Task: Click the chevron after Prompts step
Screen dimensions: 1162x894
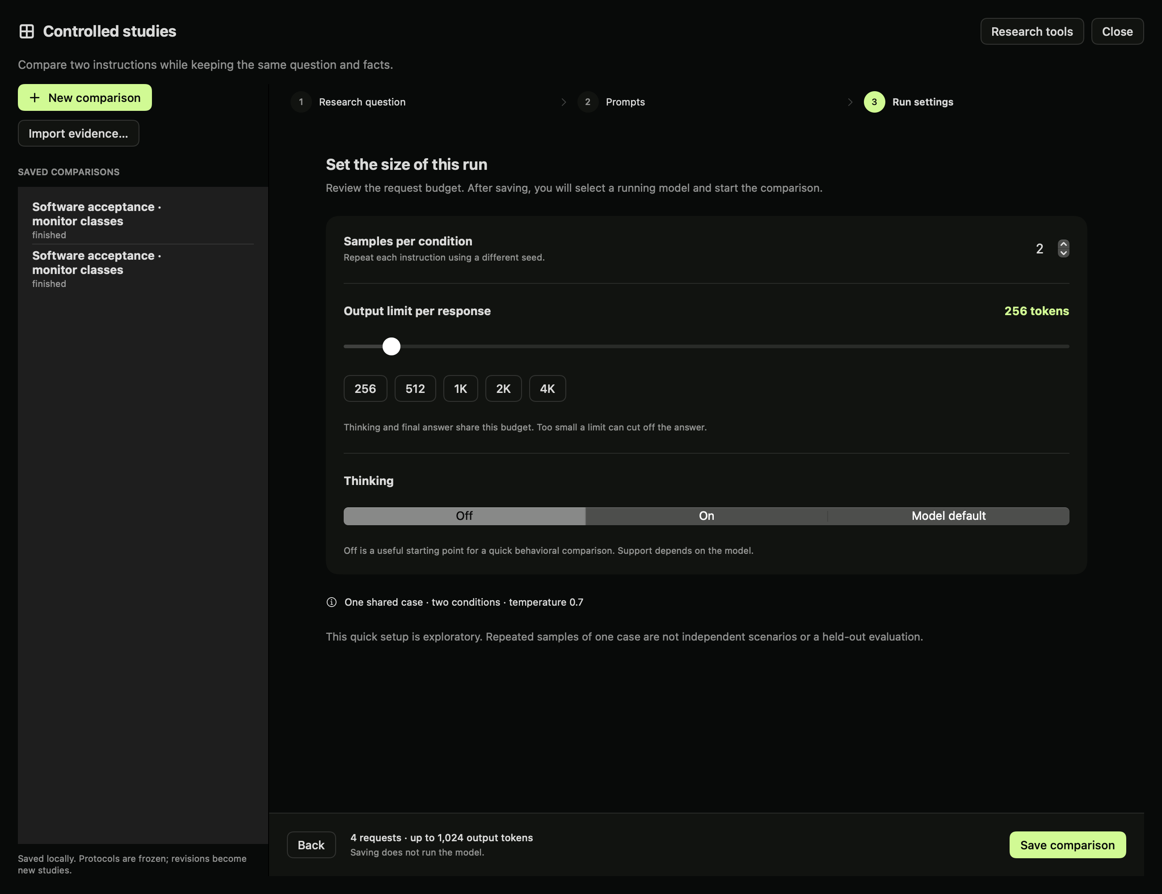Action: pyautogui.click(x=850, y=101)
